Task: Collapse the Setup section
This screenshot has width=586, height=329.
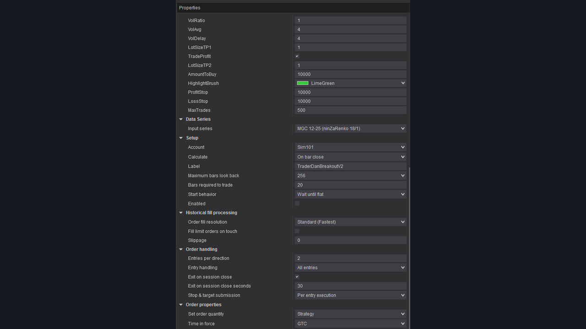Action: click(x=181, y=138)
